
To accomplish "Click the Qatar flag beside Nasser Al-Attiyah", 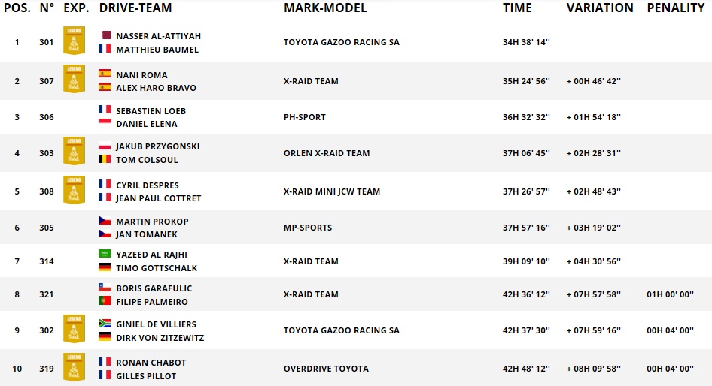I will (105, 35).
